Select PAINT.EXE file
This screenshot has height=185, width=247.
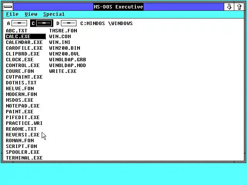pos(20,111)
